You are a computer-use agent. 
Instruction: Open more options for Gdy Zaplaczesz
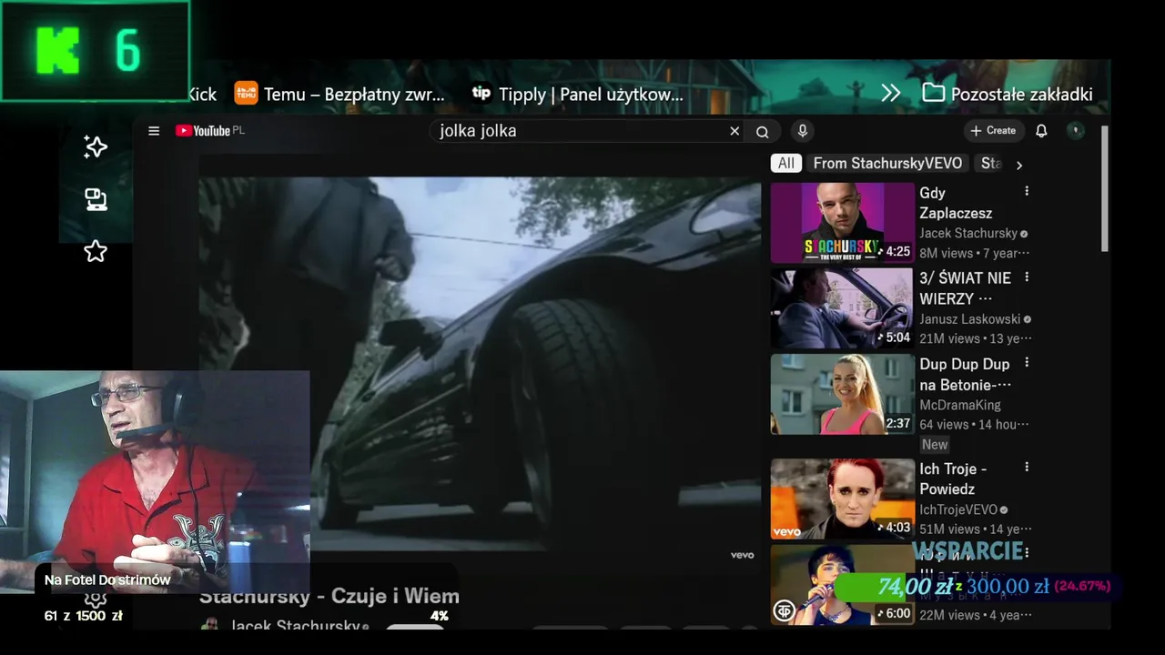tap(1027, 192)
